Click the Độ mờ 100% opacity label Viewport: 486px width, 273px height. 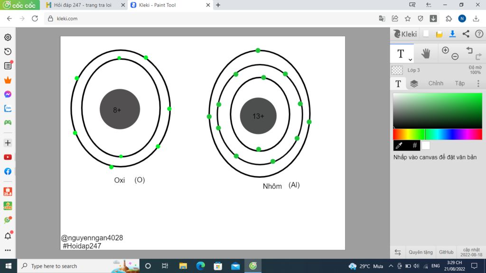click(x=475, y=70)
